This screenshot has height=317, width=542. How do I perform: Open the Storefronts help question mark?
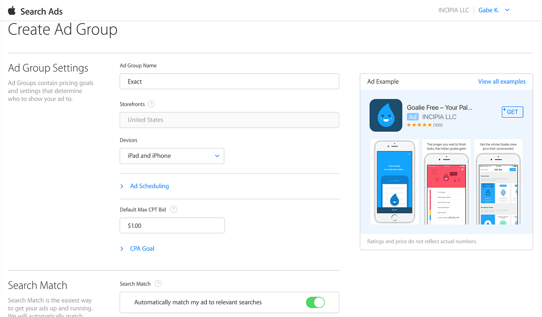click(151, 104)
